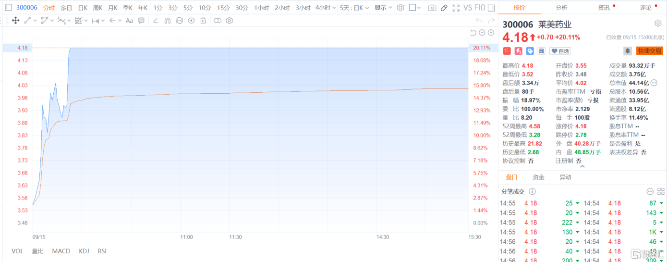
Task: Toggle the left sidebar panel icon
Action: 9,8
